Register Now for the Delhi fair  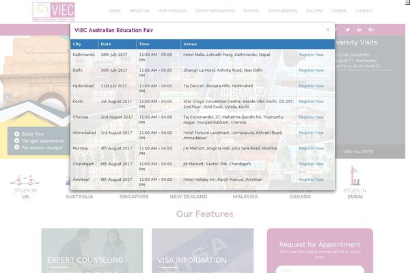[x=311, y=70]
